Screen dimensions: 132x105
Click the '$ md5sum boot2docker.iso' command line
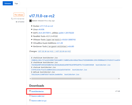pyautogui.click(x=43, y=72)
